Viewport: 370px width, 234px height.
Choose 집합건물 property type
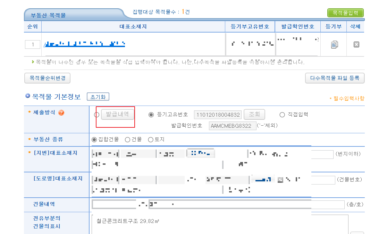(94, 139)
